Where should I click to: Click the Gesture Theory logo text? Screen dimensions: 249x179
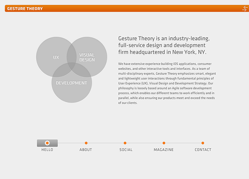24,8
